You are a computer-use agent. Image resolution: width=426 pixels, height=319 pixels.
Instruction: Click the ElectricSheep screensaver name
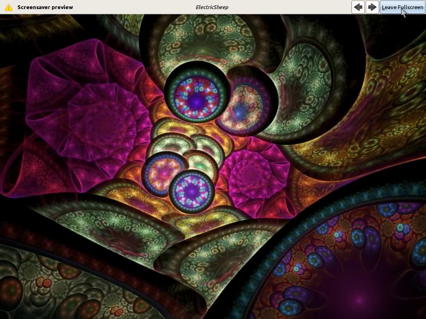(x=212, y=7)
